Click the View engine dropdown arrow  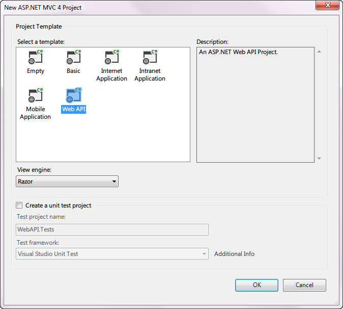pos(114,182)
